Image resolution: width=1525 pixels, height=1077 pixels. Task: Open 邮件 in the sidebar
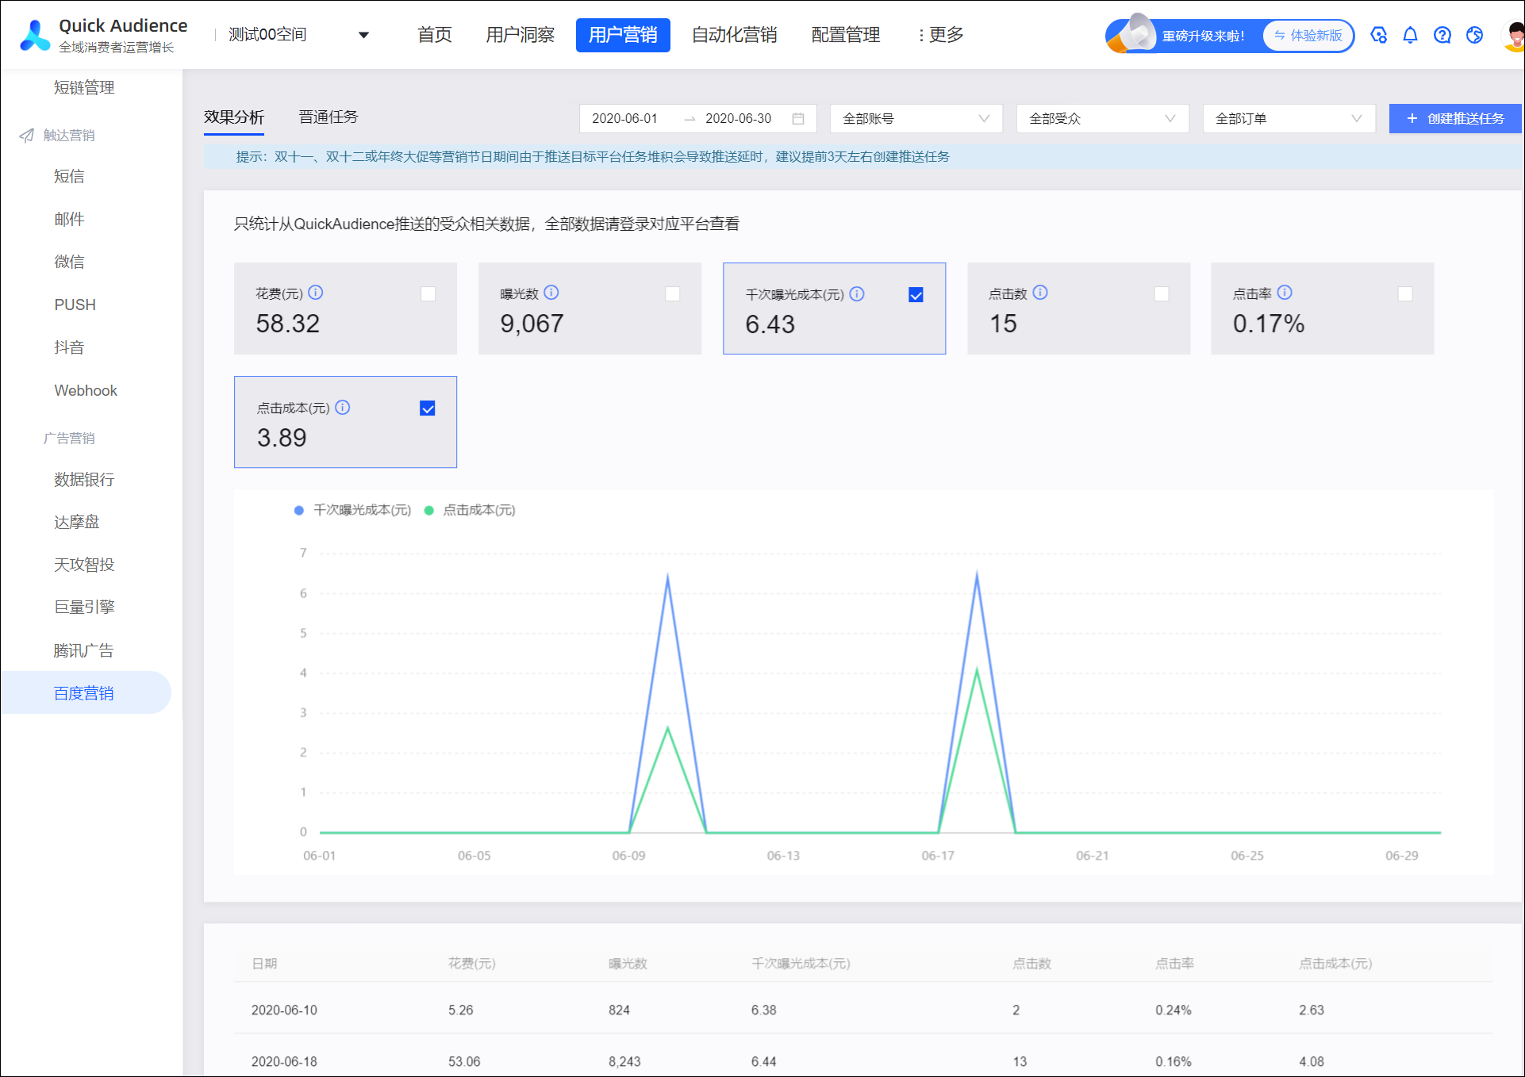(69, 220)
